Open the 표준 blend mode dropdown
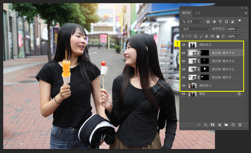251x153 pixels. tap(195, 29)
